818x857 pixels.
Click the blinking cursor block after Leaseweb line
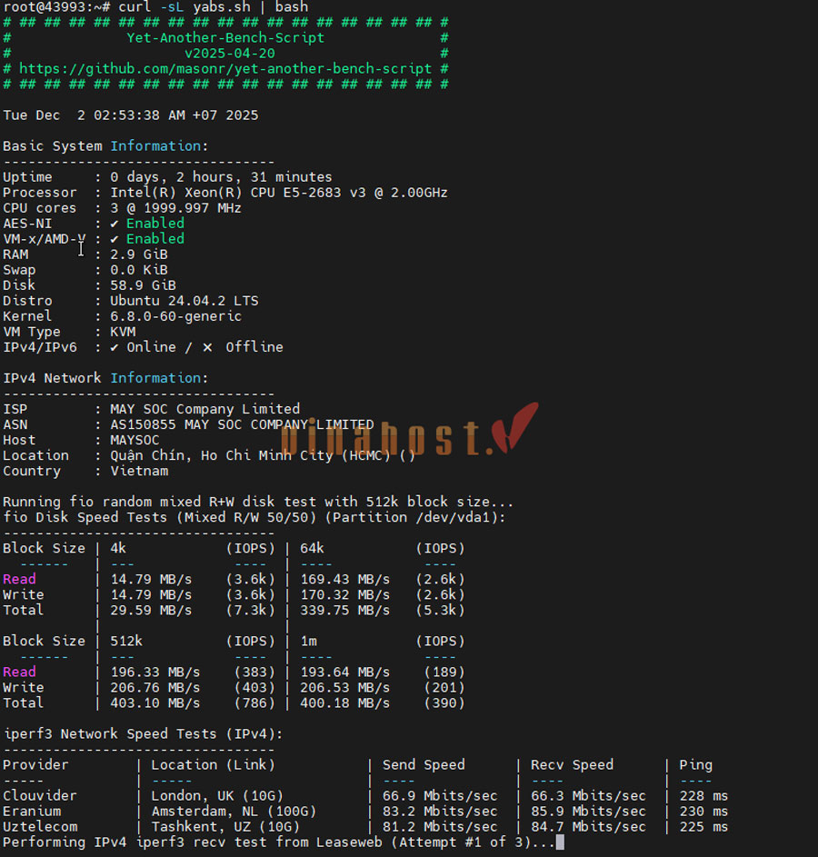coord(560,842)
